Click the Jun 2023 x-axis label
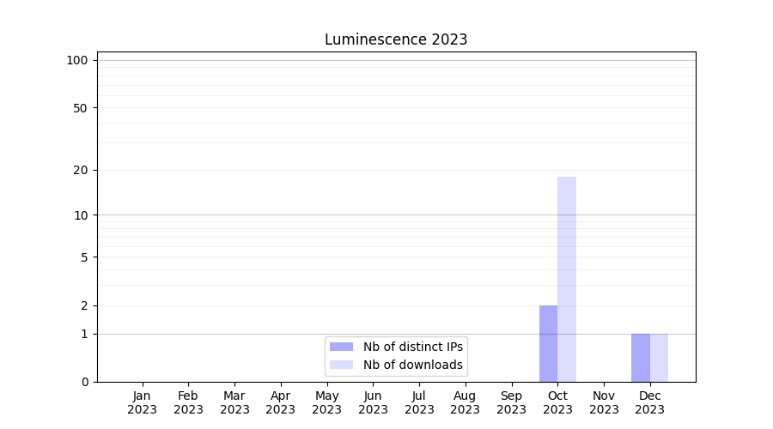 (373, 402)
